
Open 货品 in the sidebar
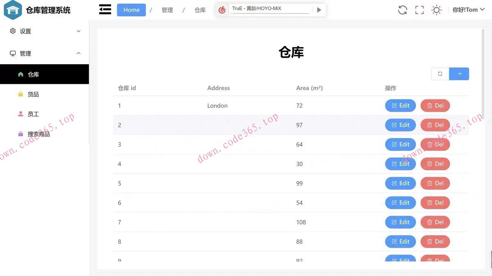point(44,94)
